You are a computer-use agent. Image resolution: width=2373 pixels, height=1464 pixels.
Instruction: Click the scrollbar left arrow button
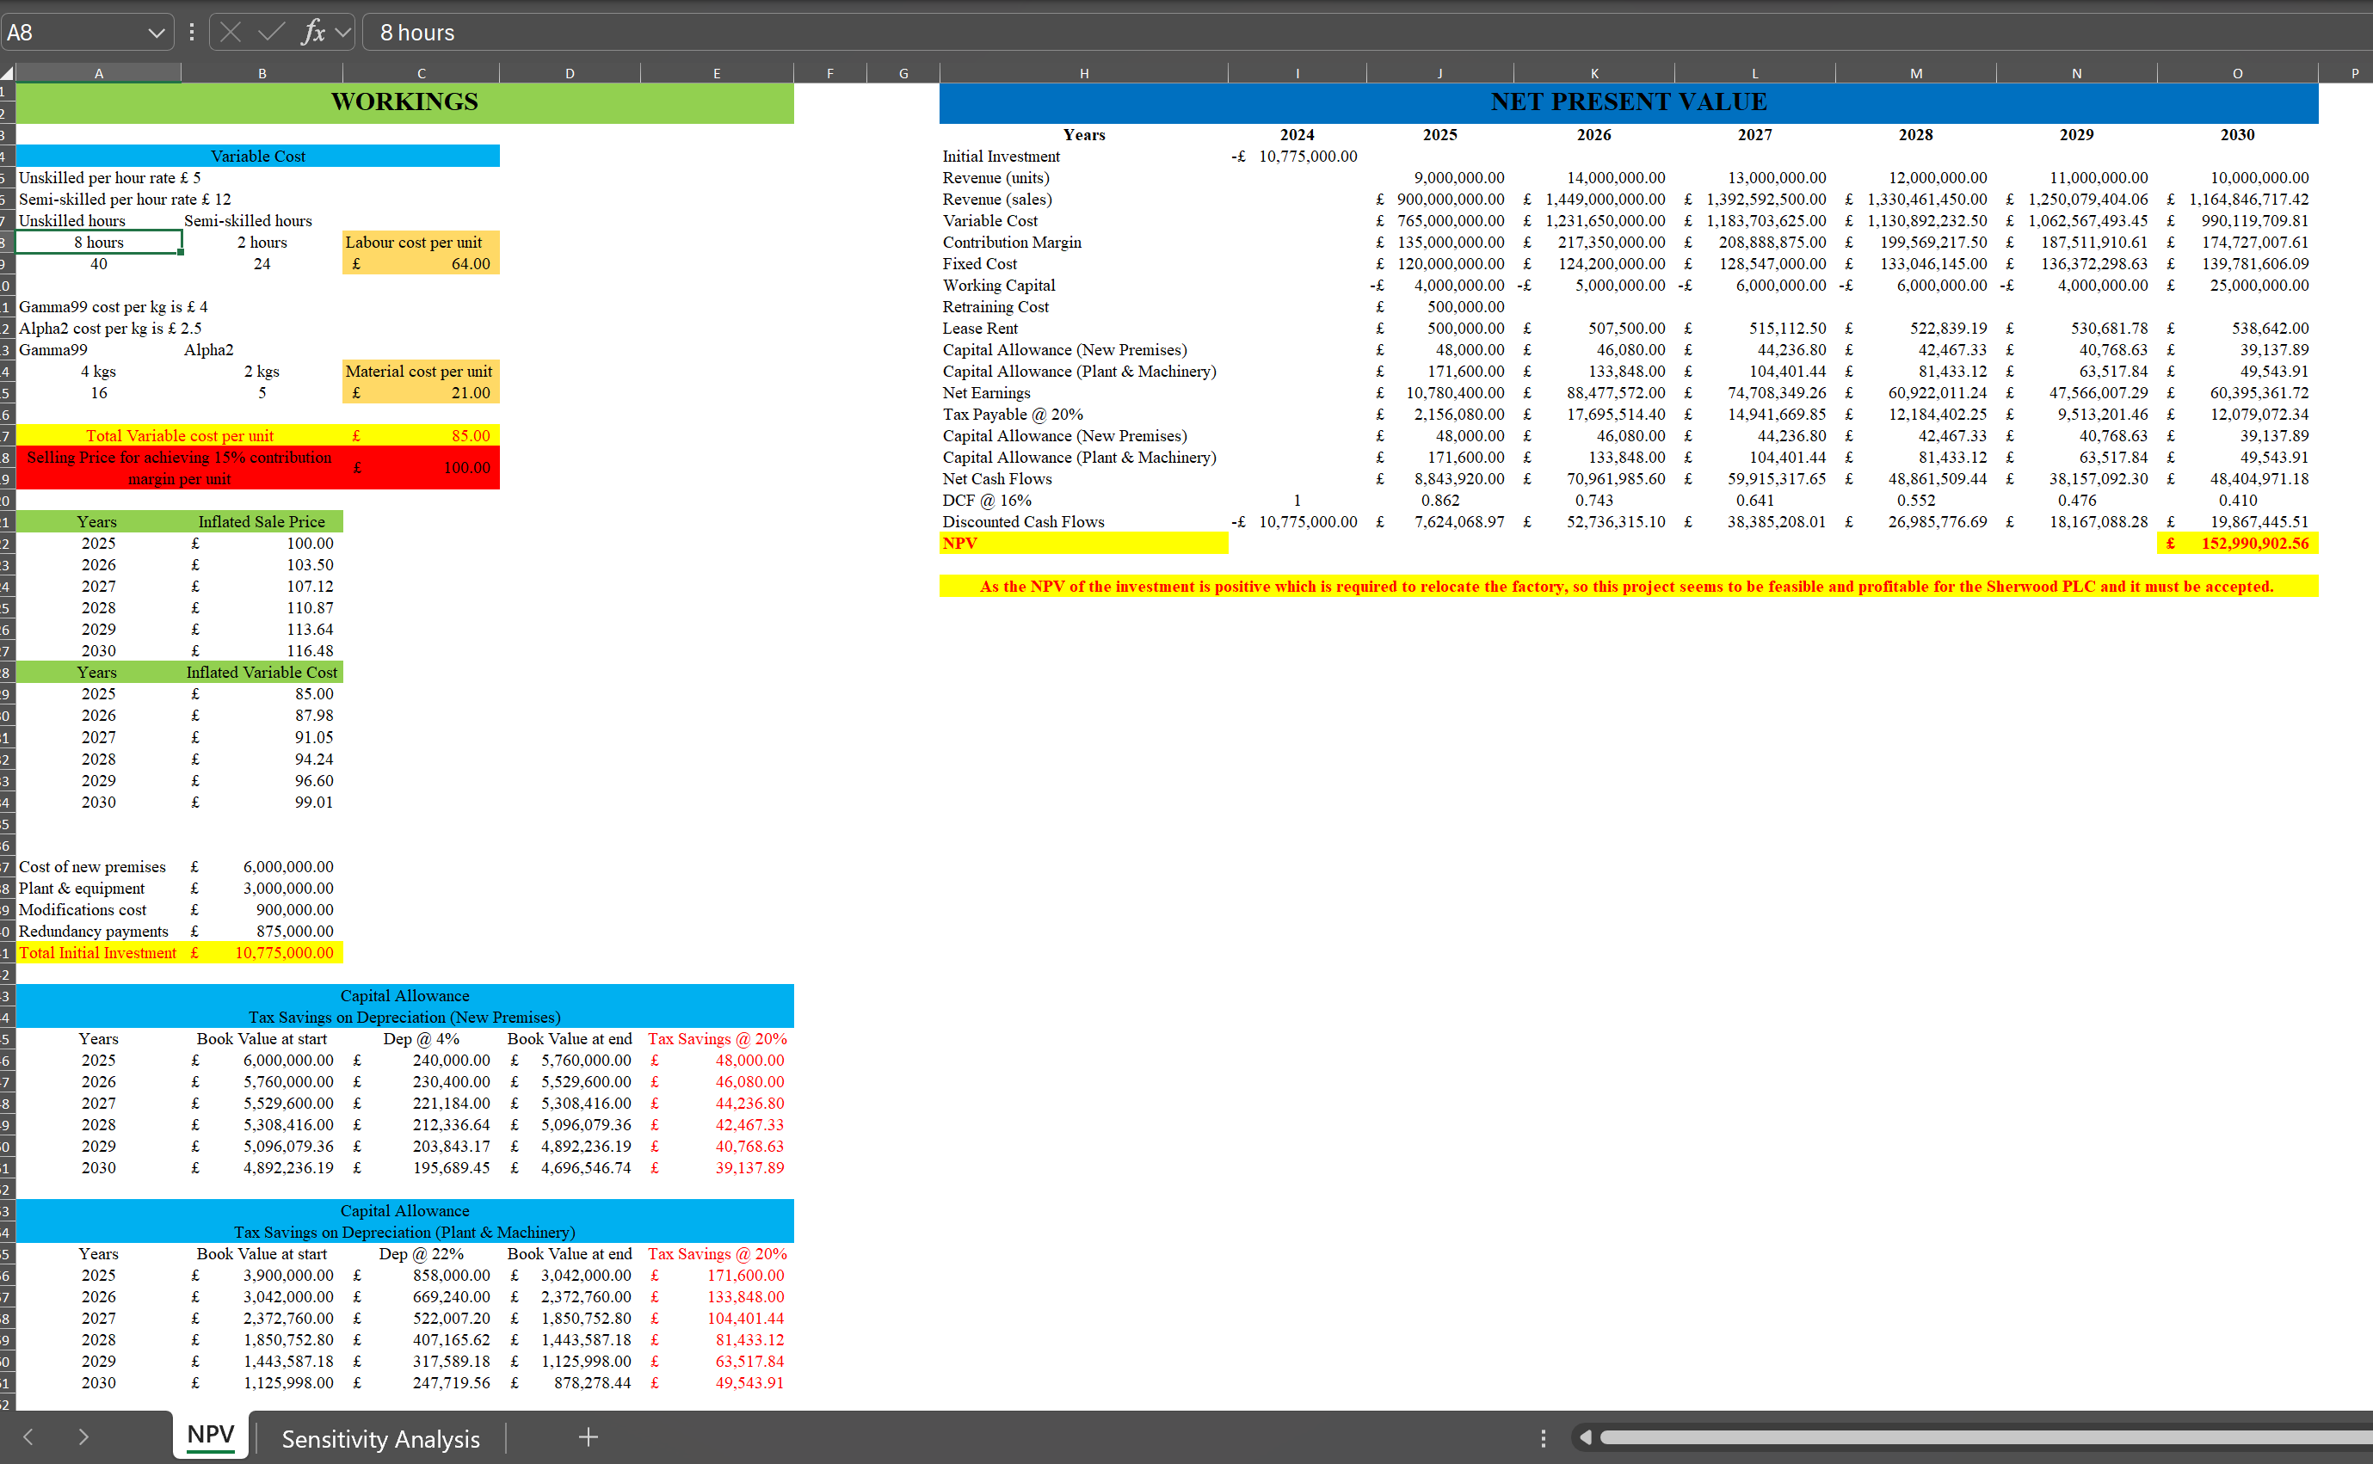1585,1436
